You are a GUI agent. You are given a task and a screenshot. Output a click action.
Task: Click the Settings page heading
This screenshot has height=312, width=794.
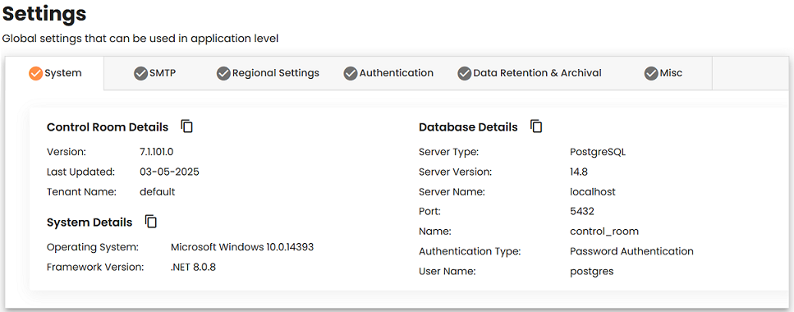tap(44, 14)
